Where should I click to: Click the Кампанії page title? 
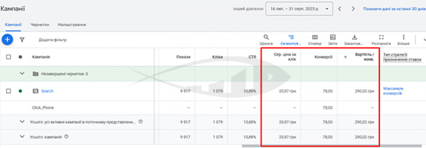point(12,9)
